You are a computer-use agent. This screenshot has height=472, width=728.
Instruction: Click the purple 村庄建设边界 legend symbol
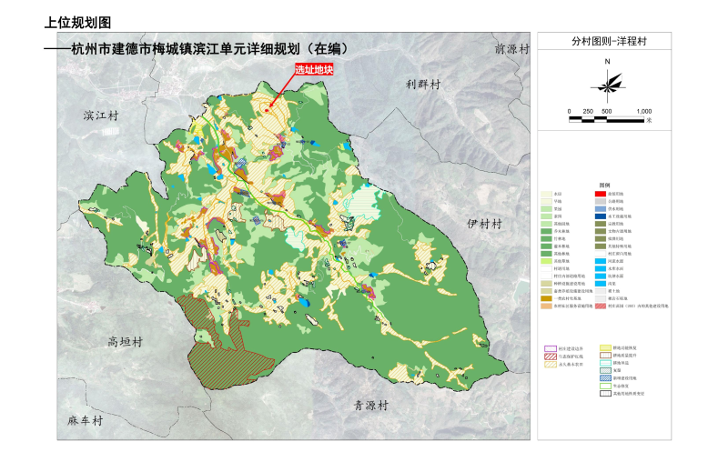click(x=550, y=347)
